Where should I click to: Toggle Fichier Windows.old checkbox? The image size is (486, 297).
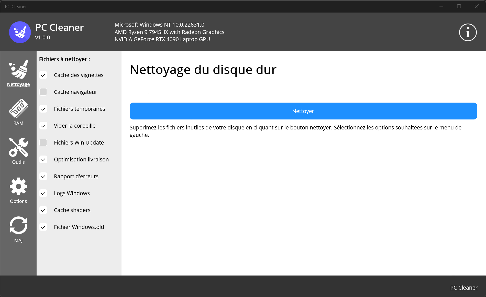coord(43,227)
